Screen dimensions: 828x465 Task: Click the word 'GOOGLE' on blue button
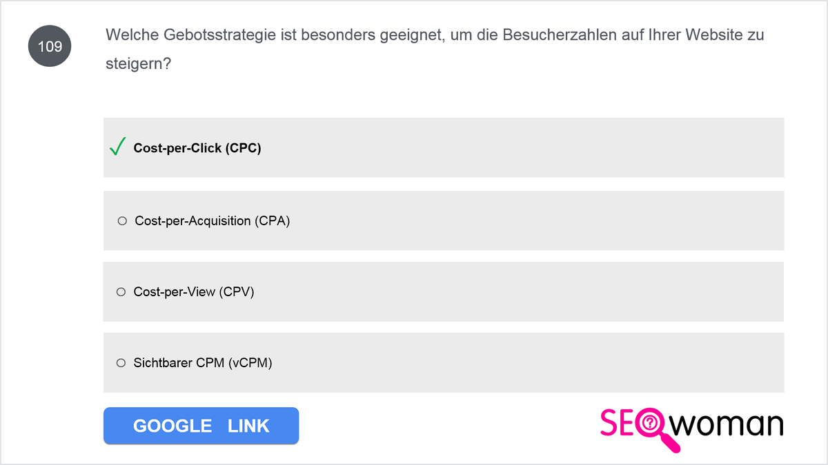172,426
